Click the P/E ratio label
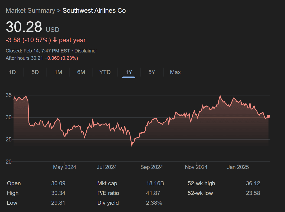 tap(108, 193)
